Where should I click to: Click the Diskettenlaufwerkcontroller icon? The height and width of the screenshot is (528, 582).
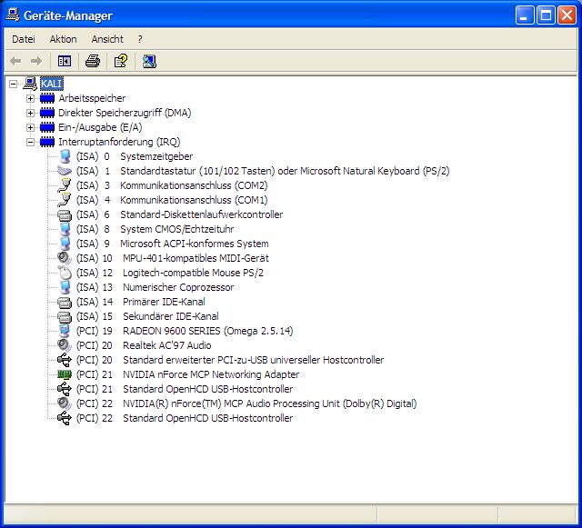click(x=65, y=214)
